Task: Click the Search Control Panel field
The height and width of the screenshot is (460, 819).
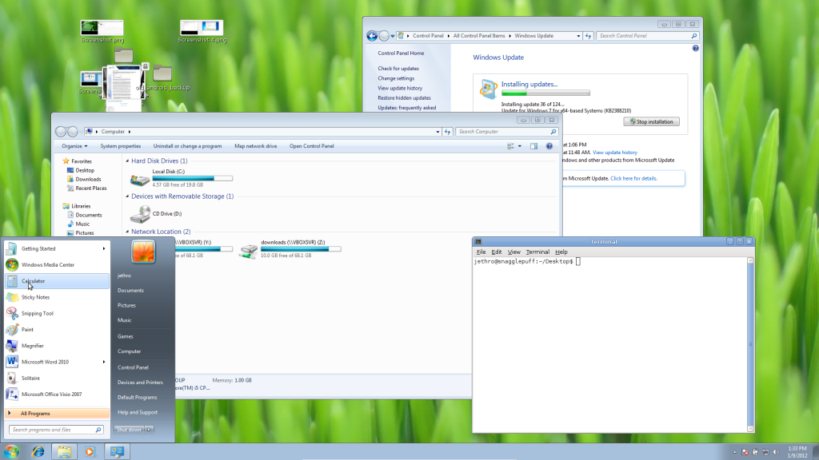Action: tap(647, 36)
